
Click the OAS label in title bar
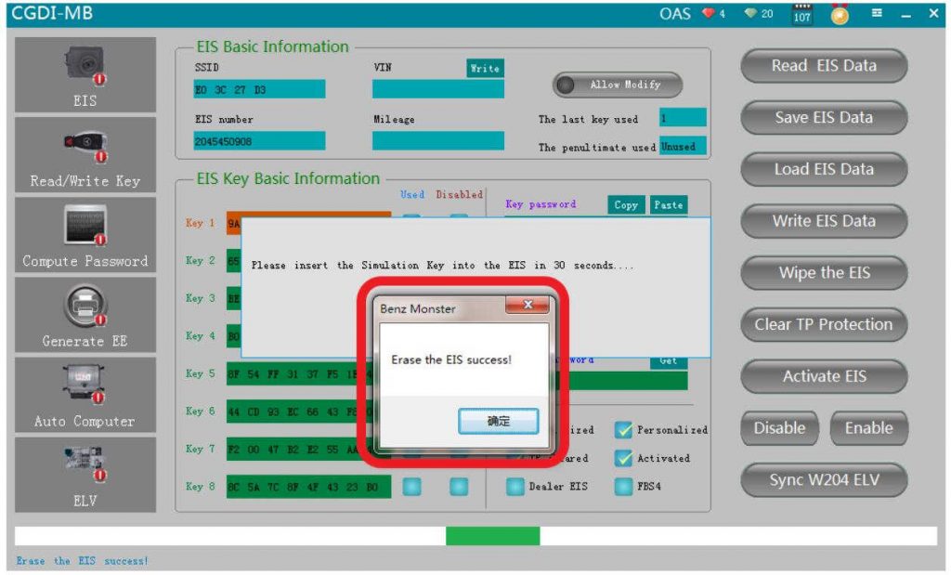675,13
